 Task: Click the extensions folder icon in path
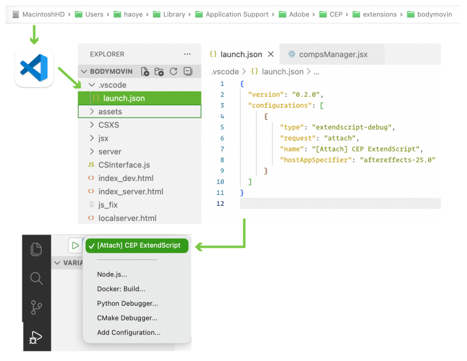tap(356, 15)
